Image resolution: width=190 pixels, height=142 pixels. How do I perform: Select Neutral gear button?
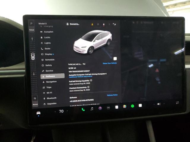(35, 101)
